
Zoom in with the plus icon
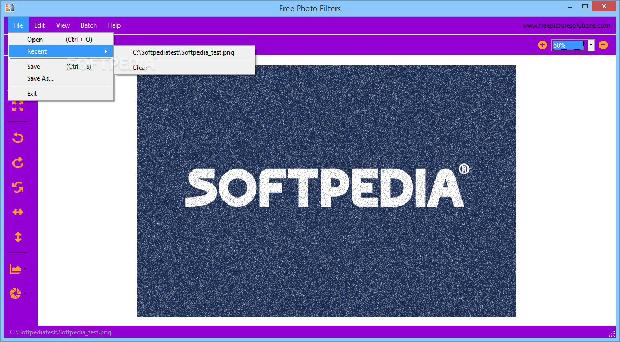click(543, 45)
